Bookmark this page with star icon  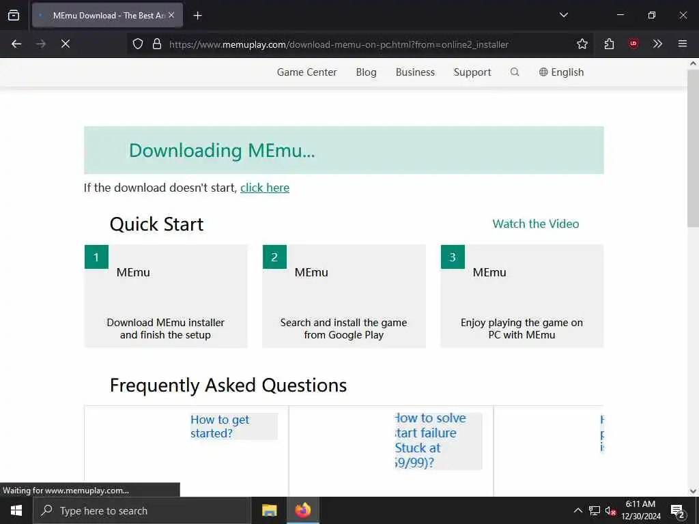pos(582,44)
